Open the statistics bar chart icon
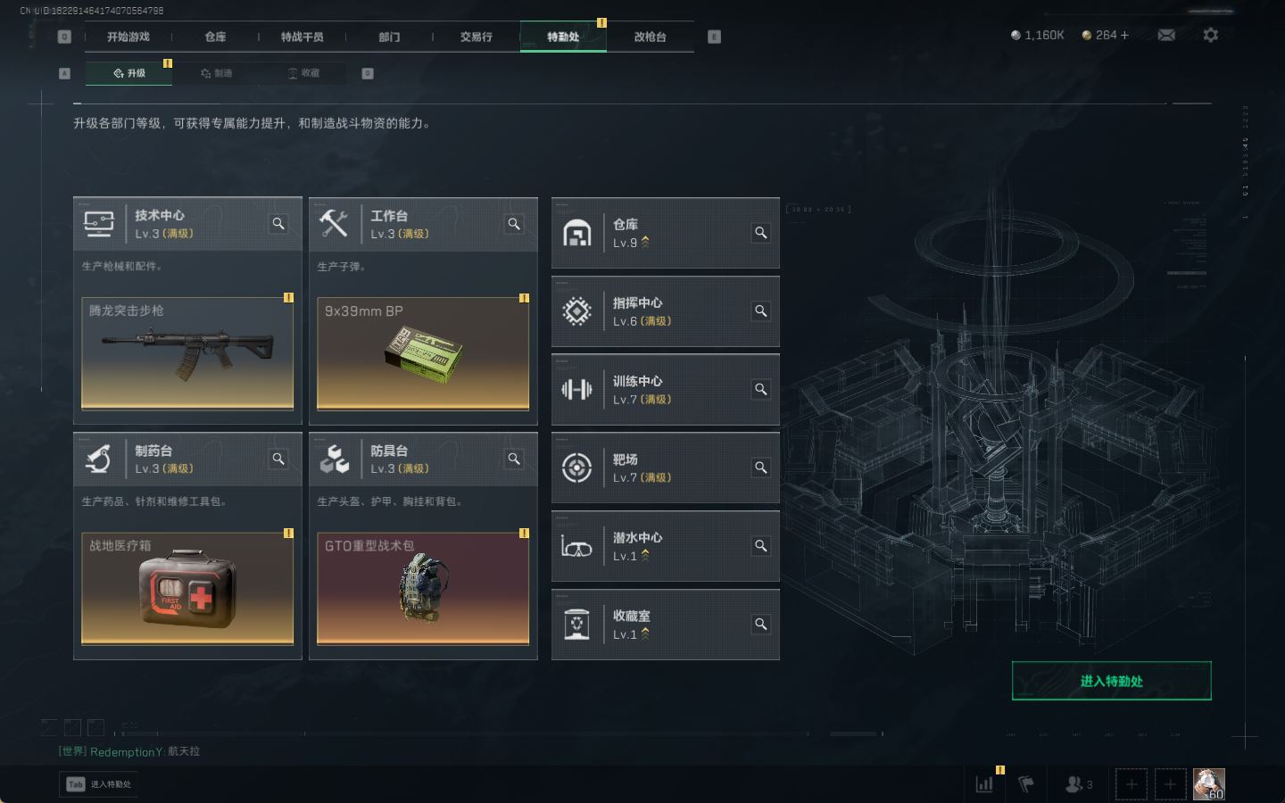Viewport: 1285px width, 803px height. (x=984, y=784)
